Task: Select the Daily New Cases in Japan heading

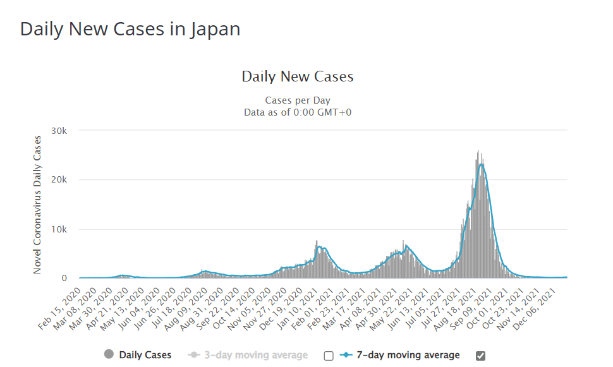Action: [130, 29]
